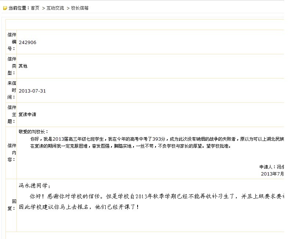Select the letter number 242906
This screenshot has height=239, width=295.
pos(28,42)
